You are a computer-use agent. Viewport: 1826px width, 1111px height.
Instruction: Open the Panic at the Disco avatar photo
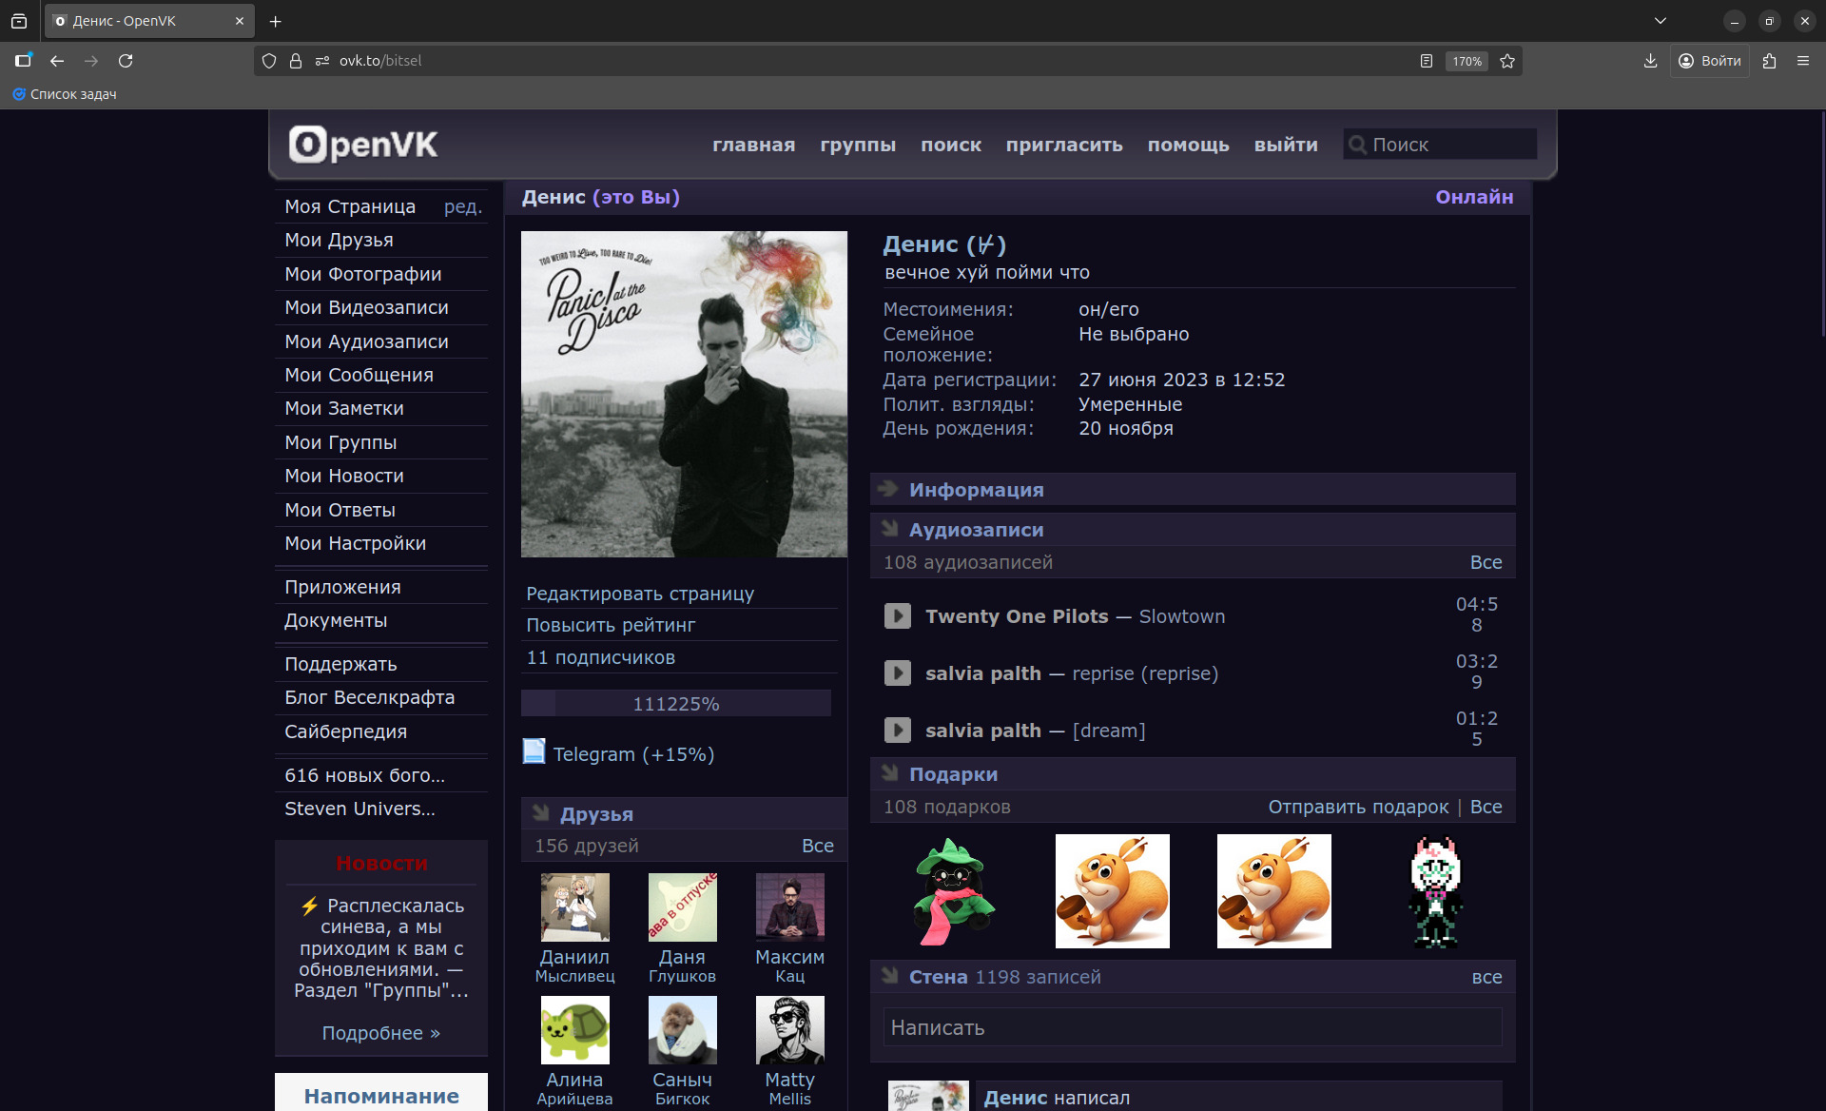tap(684, 394)
